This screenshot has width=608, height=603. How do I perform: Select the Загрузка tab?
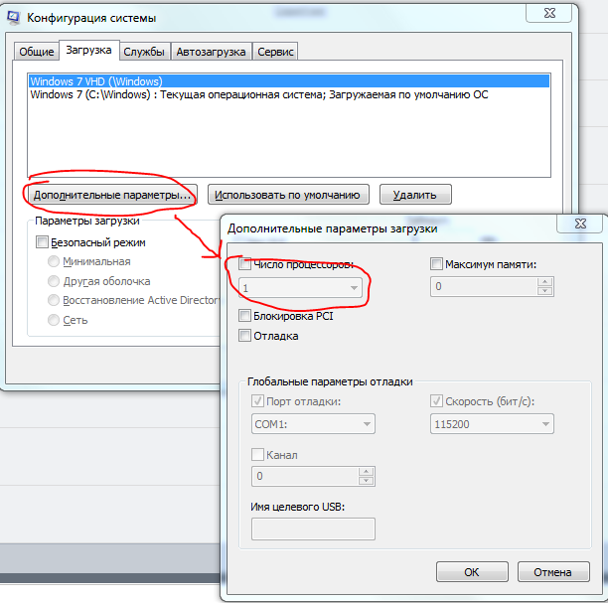point(88,50)
